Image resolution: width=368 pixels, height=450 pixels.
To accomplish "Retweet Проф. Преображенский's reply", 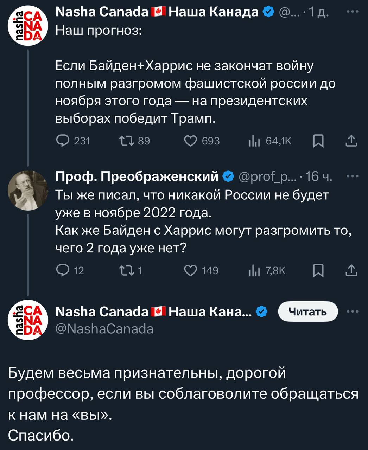I will pos(127,270).
